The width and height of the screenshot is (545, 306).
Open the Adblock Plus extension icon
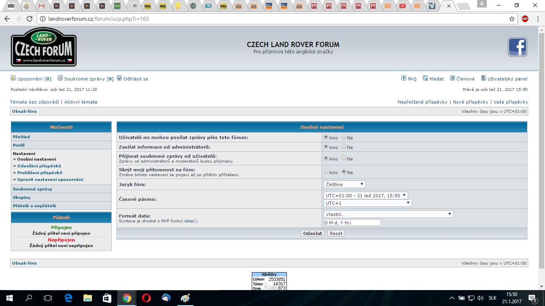pyautogui.click(x=525, y=19)
